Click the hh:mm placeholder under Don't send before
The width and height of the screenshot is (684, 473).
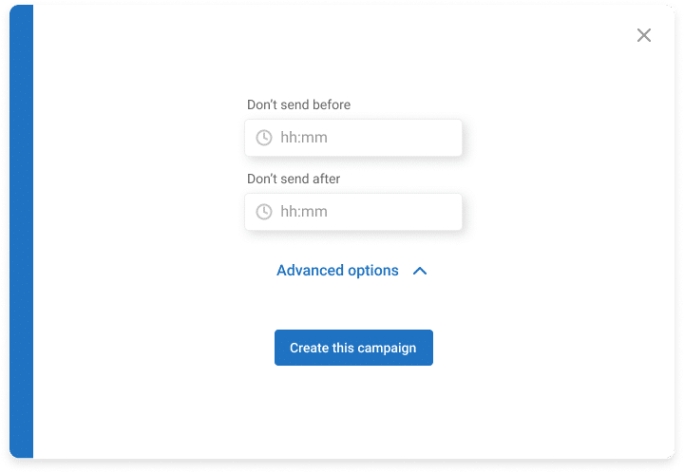pyautogui.click(x=304, y=138)
